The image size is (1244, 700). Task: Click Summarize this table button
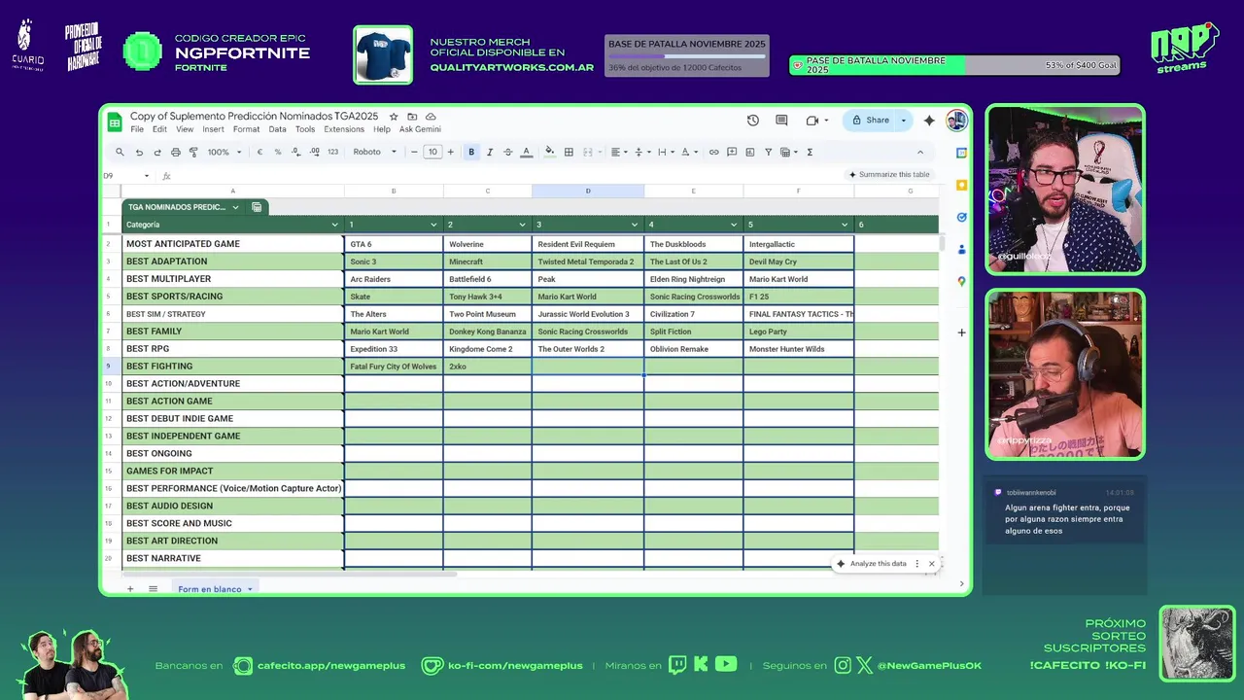(x=889, y=175)
